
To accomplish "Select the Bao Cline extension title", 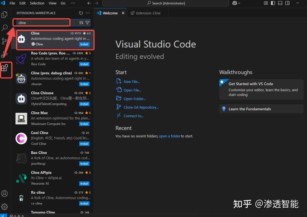I will [x=39, y=153].
